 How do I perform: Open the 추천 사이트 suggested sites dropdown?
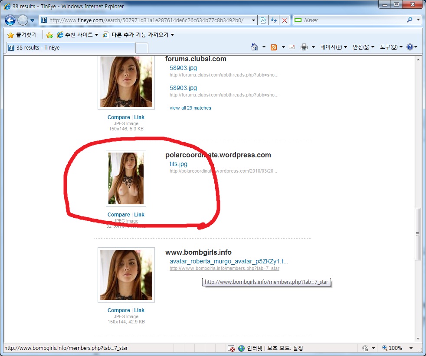point(78,35)
